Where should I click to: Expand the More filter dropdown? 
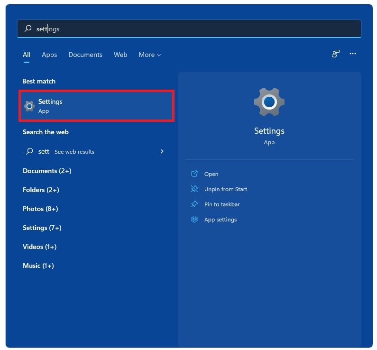coord(149,55)
